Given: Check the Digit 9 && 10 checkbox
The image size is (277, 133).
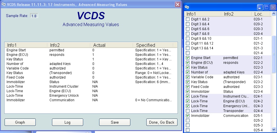Looking at the screenshot, I should click(188, 39).
